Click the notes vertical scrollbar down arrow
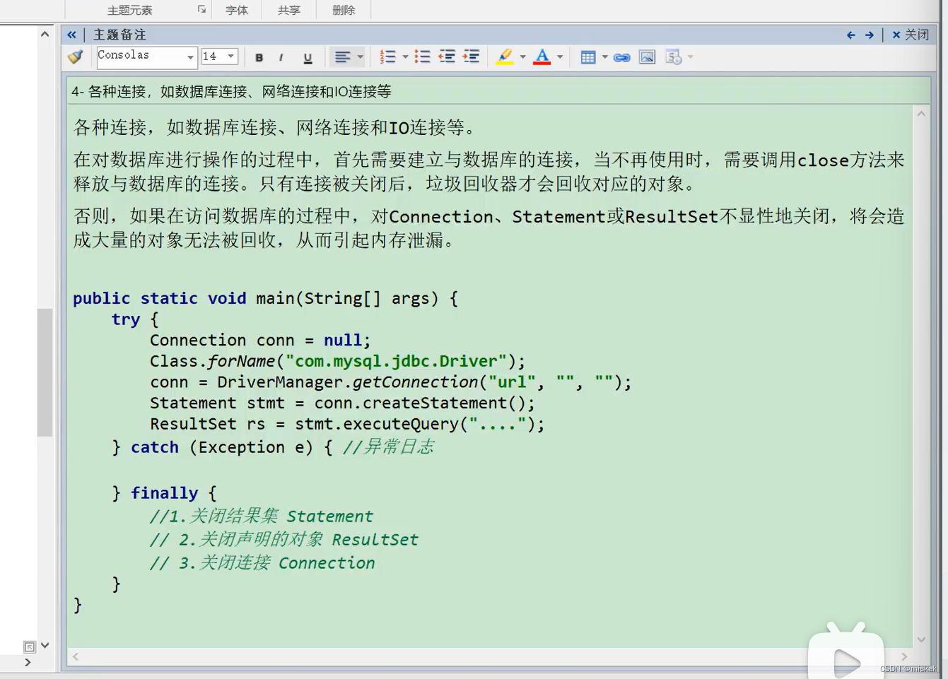This screenshot has width=948, height=679. coord(921,639)
